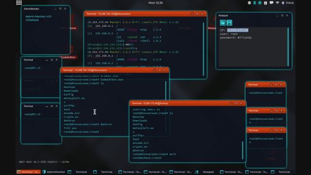Click 'Desktop' in the 14.246 terminal listing
The width and height of the screenshot is (311, 175).
point(69,87)
